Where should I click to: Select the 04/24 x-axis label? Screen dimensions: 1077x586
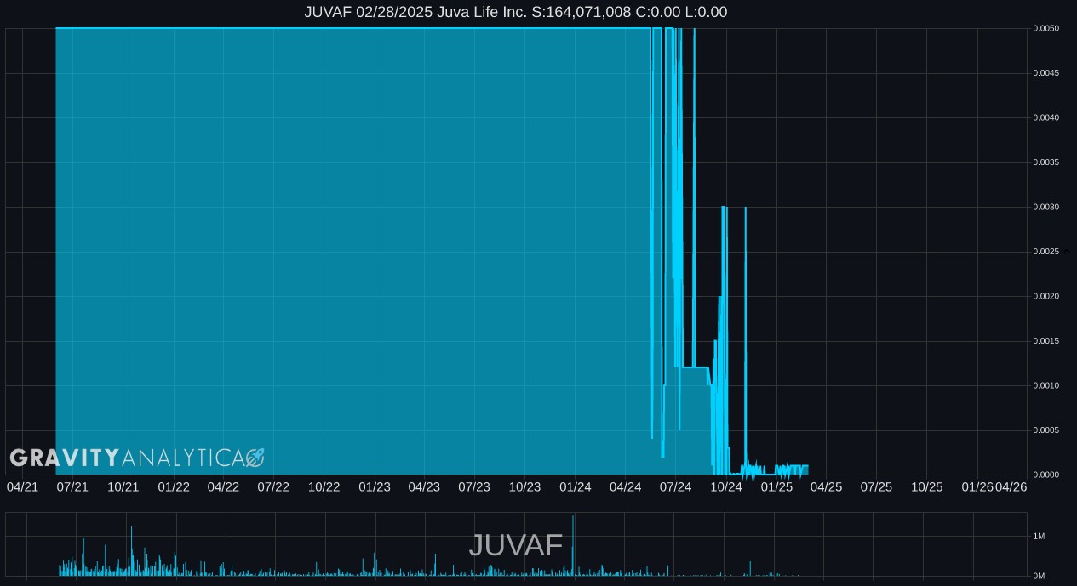[626, 486]
